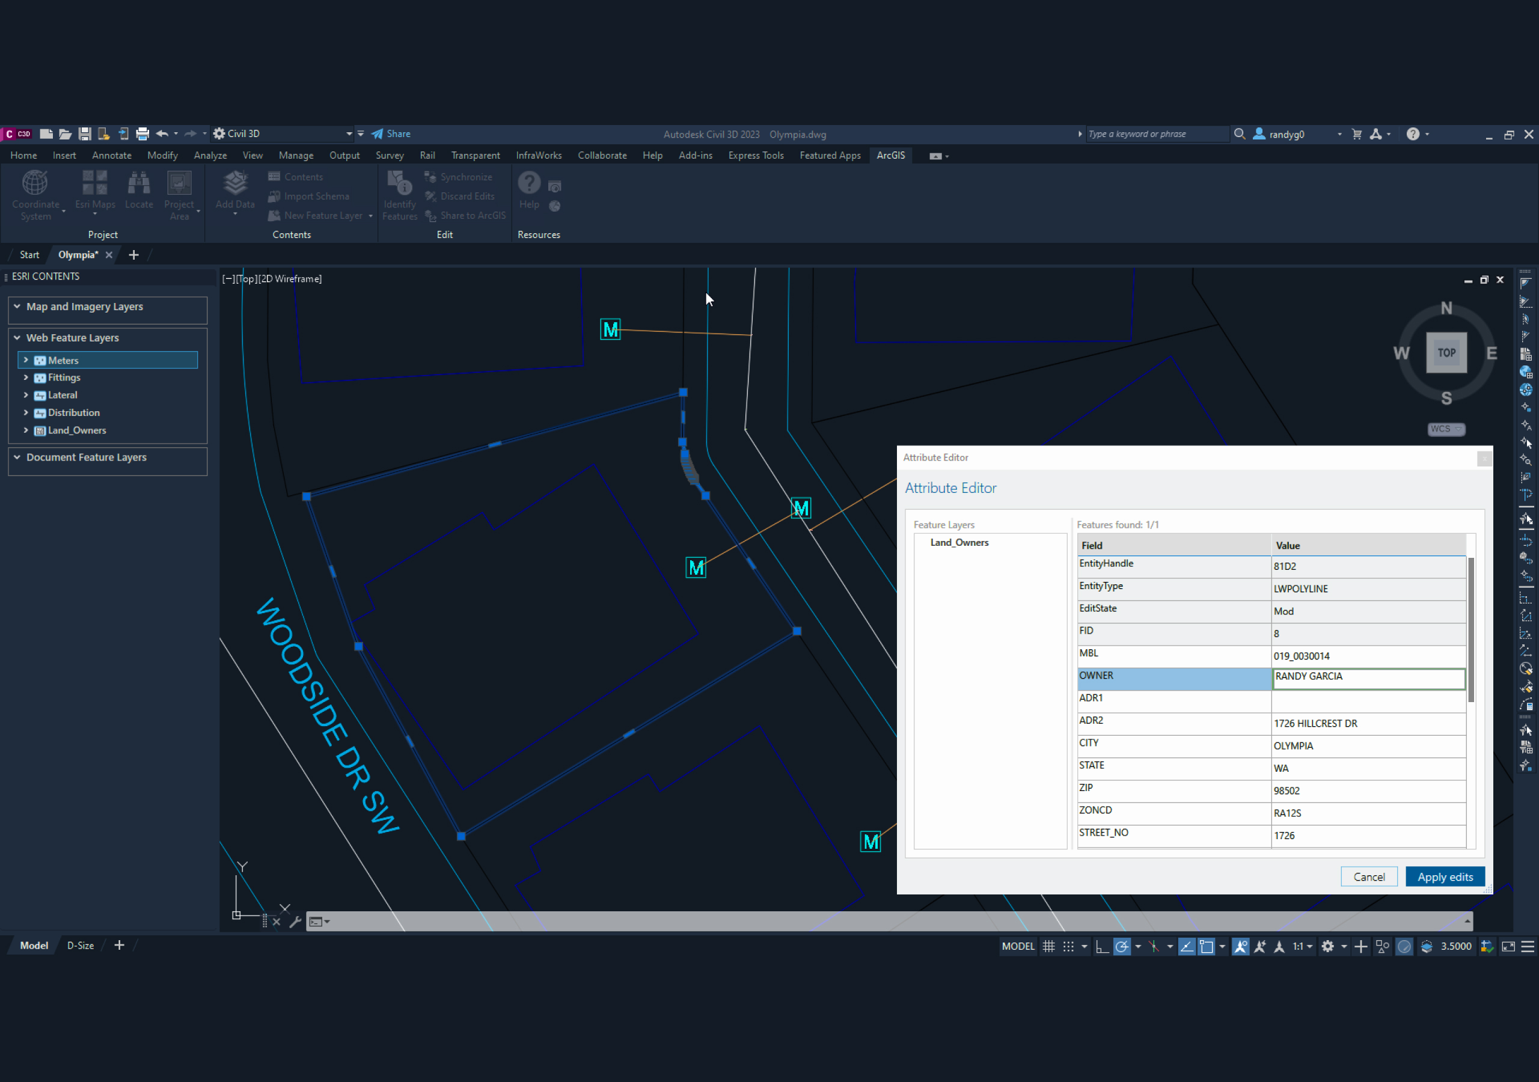The width and height of the screenshot is (1539, 1082).
Task: Click the Undo arrow icon
Action: pos(162,134)
